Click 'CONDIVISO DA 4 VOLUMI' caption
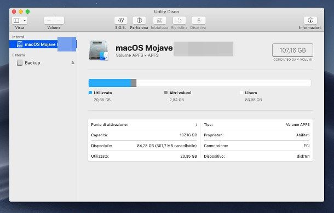 (x=293, y=60)
